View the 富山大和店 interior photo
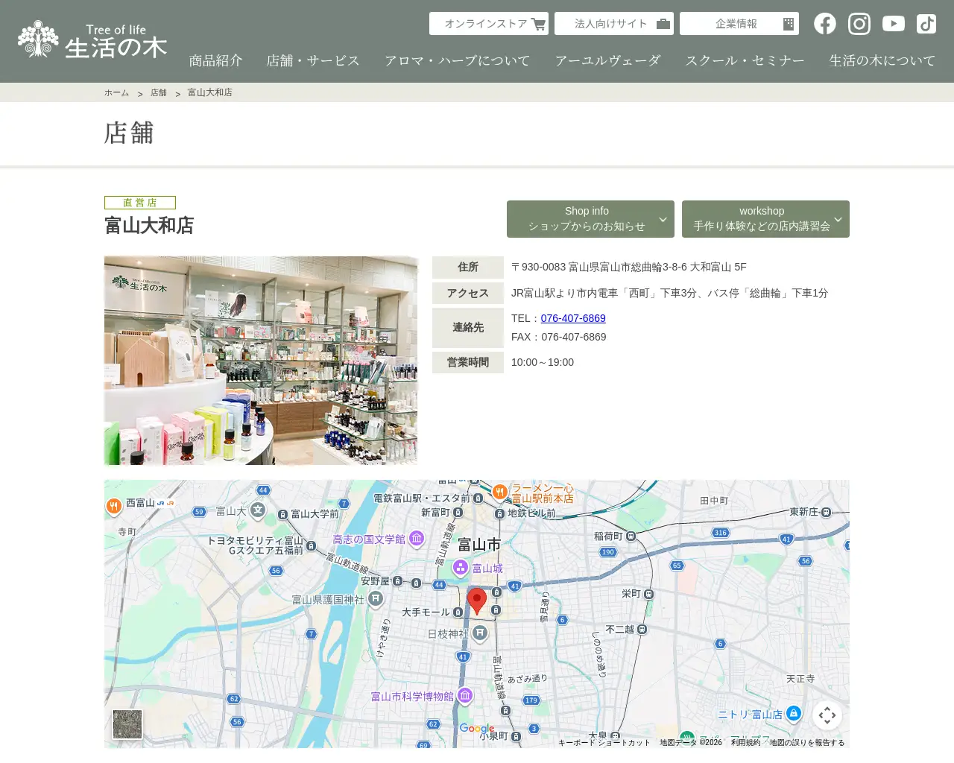The image size is (954, 763). [x=261, y=360]
